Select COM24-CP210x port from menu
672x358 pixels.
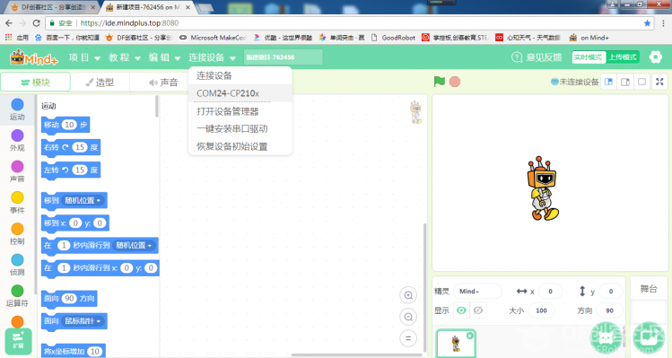240,93
